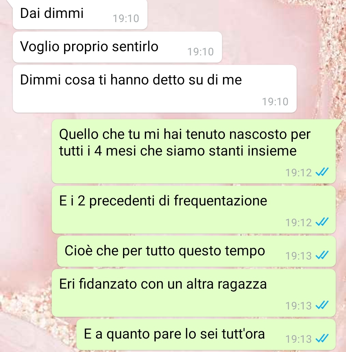346x352 pixels.
Task: Click blue double ticks on 'E i 2 precedenti' message
Action: [x=322, y=222]
